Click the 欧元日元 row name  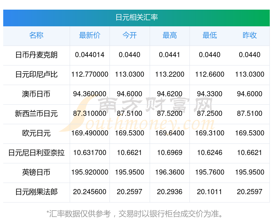[36, 134]
